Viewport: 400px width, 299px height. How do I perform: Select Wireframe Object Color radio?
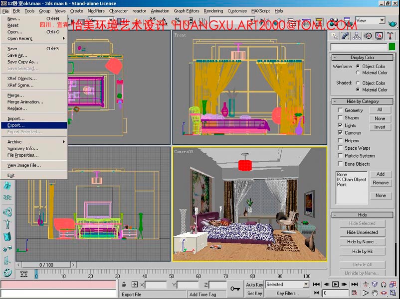358,66
